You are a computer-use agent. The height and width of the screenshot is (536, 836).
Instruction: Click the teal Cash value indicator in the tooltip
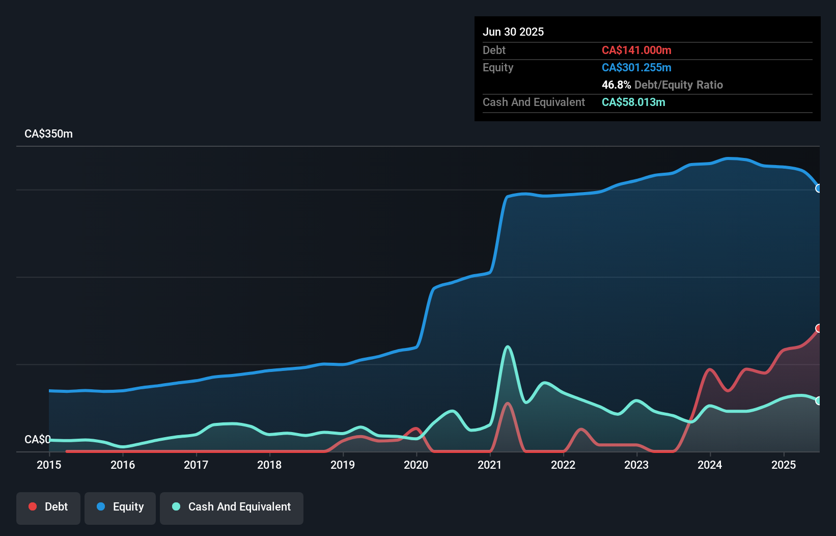coord(633,102)
